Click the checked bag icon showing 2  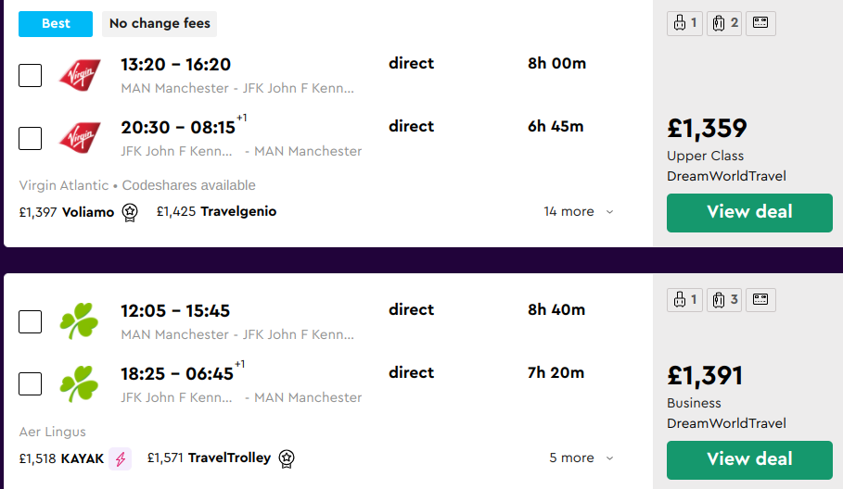coord(724,23)
